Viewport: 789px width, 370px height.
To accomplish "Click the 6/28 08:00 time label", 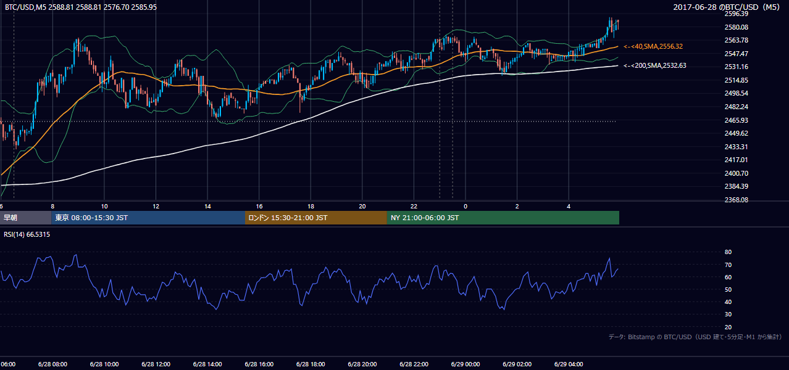I will pyautogui.click(x=52, y=364).
